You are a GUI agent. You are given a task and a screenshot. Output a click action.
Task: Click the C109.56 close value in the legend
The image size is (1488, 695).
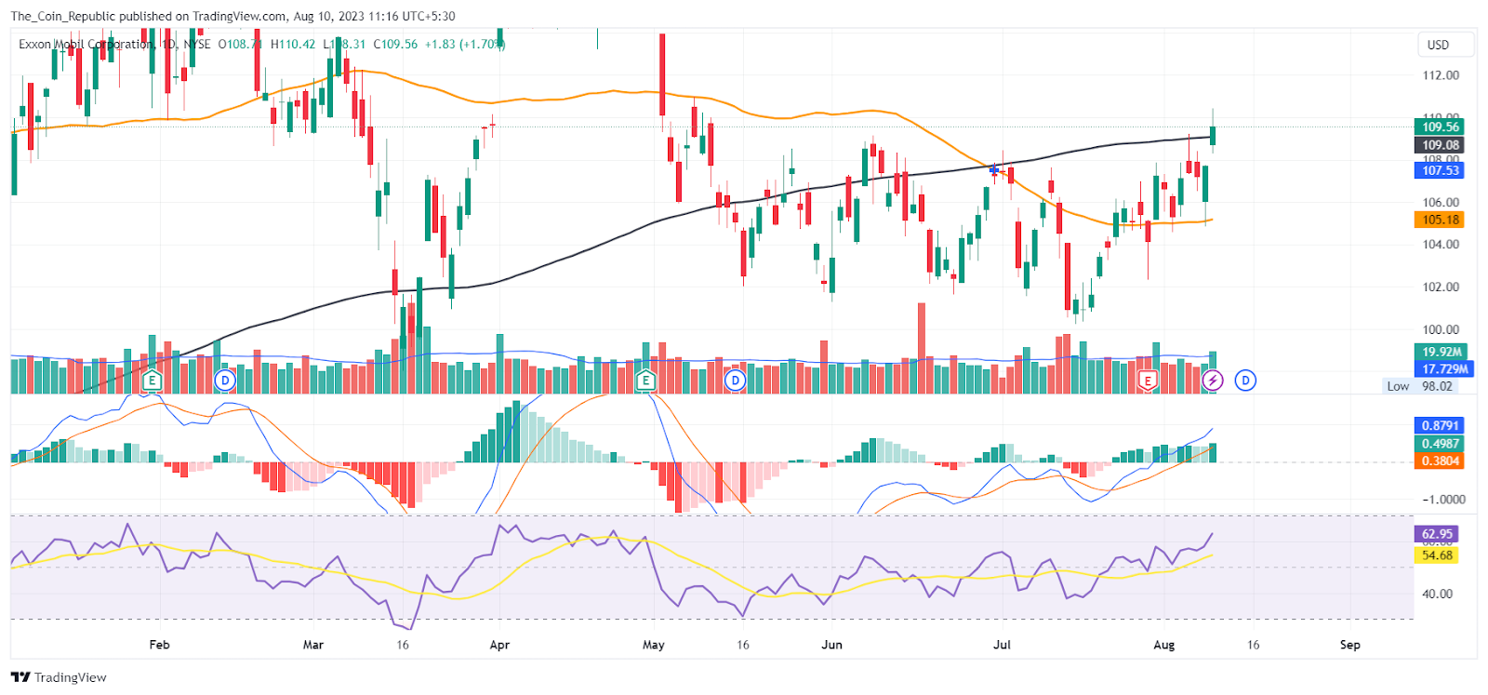pyautogui.click(x=395, y=44)
